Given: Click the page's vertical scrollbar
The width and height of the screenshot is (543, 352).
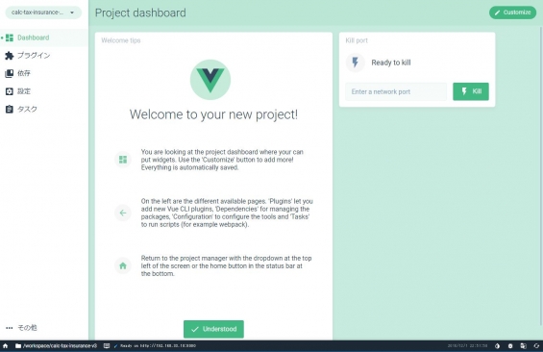Looking at the screenshot, I should [541, 177].
